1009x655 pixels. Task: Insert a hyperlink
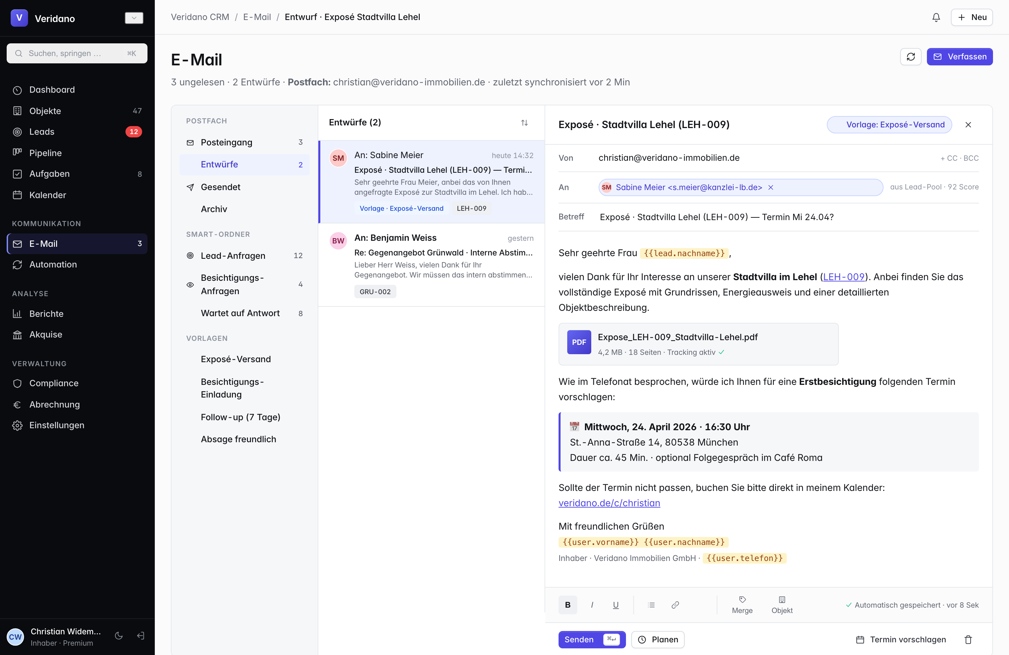[675, 605]
